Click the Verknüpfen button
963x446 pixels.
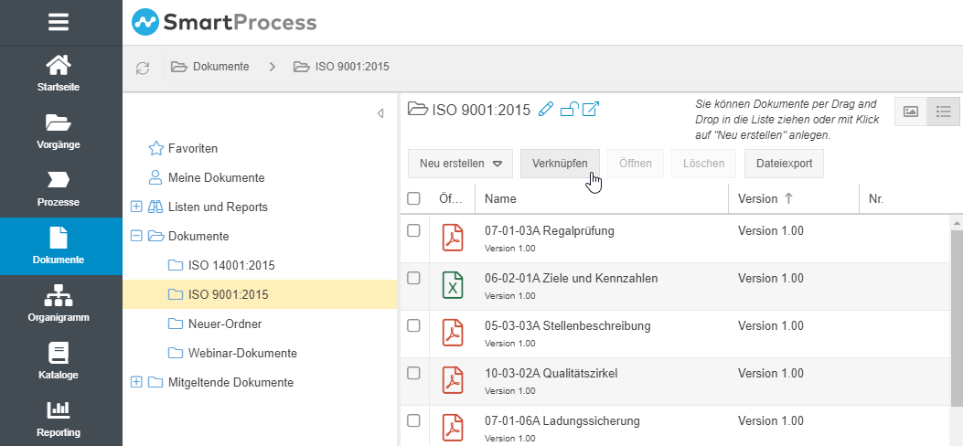pos(560,164)
